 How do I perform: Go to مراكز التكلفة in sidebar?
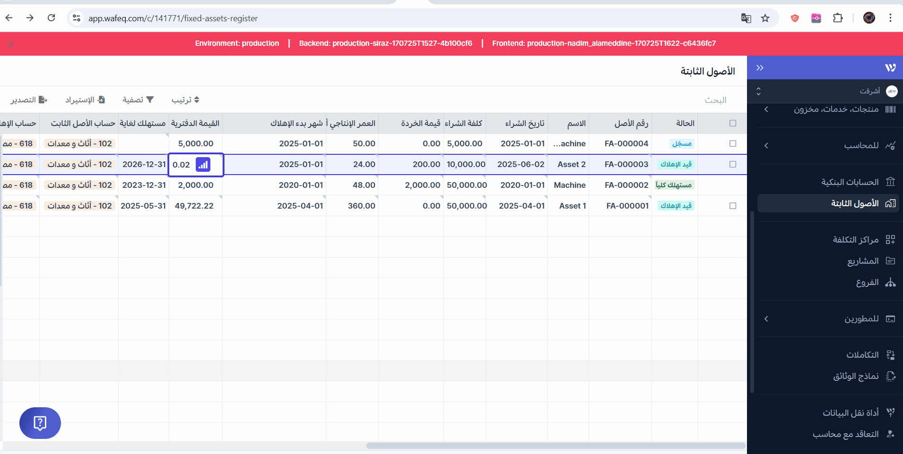[x=855, y=240]
